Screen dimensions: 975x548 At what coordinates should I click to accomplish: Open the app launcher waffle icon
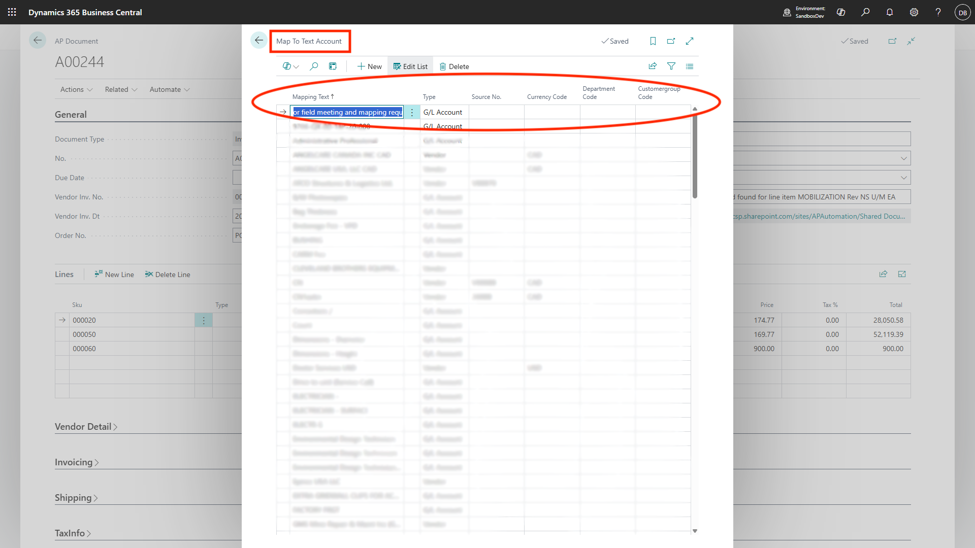coord(12,12)
